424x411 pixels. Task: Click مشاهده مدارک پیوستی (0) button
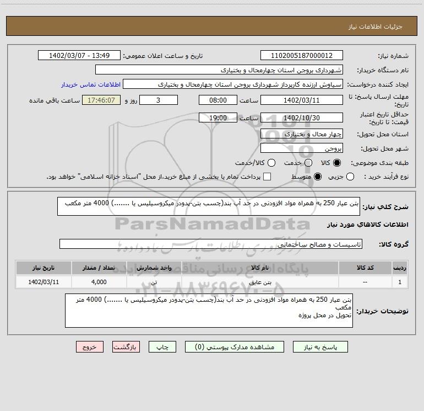click(235, 347)
